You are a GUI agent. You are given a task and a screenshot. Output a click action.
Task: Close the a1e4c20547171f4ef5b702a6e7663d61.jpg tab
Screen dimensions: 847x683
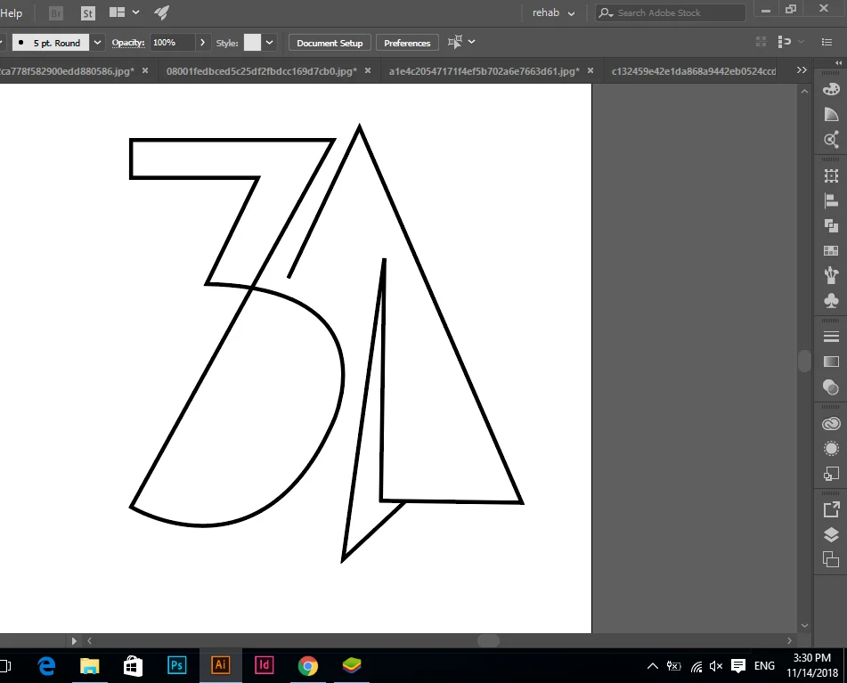pyautogui.click(x=590, y=70)
